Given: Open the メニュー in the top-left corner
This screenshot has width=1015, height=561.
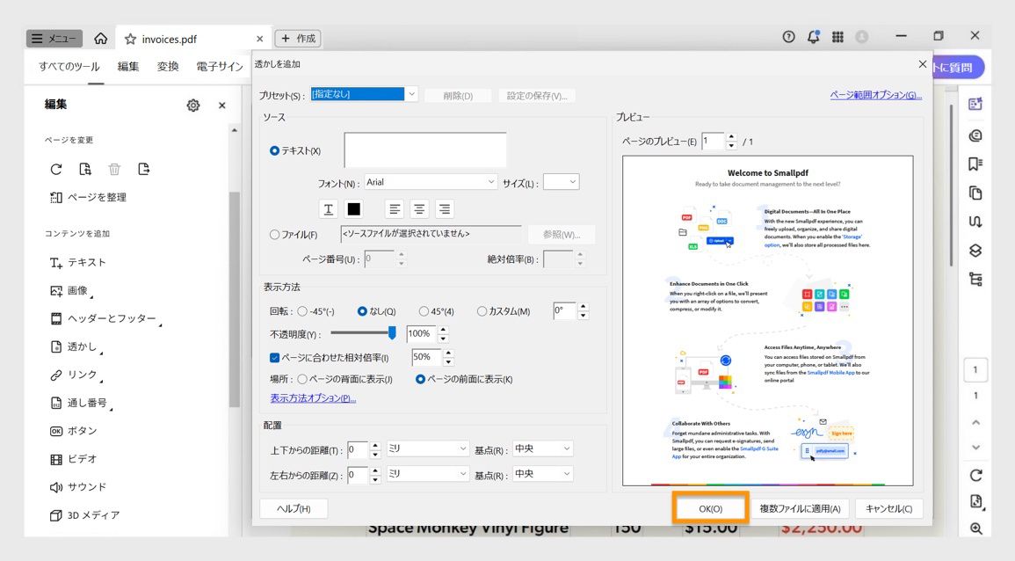Looking at the screenshot, I should [x=53, y=38].
